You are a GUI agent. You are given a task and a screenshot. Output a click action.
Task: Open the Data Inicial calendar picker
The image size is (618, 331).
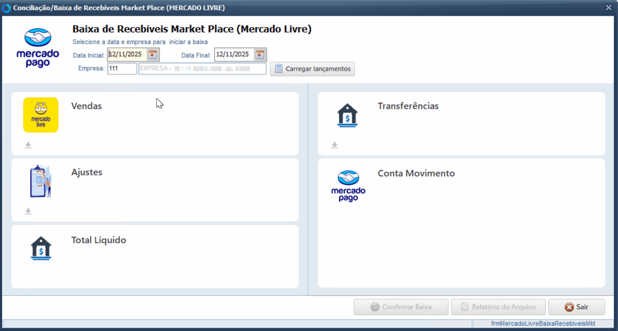[x=153, y=55]
